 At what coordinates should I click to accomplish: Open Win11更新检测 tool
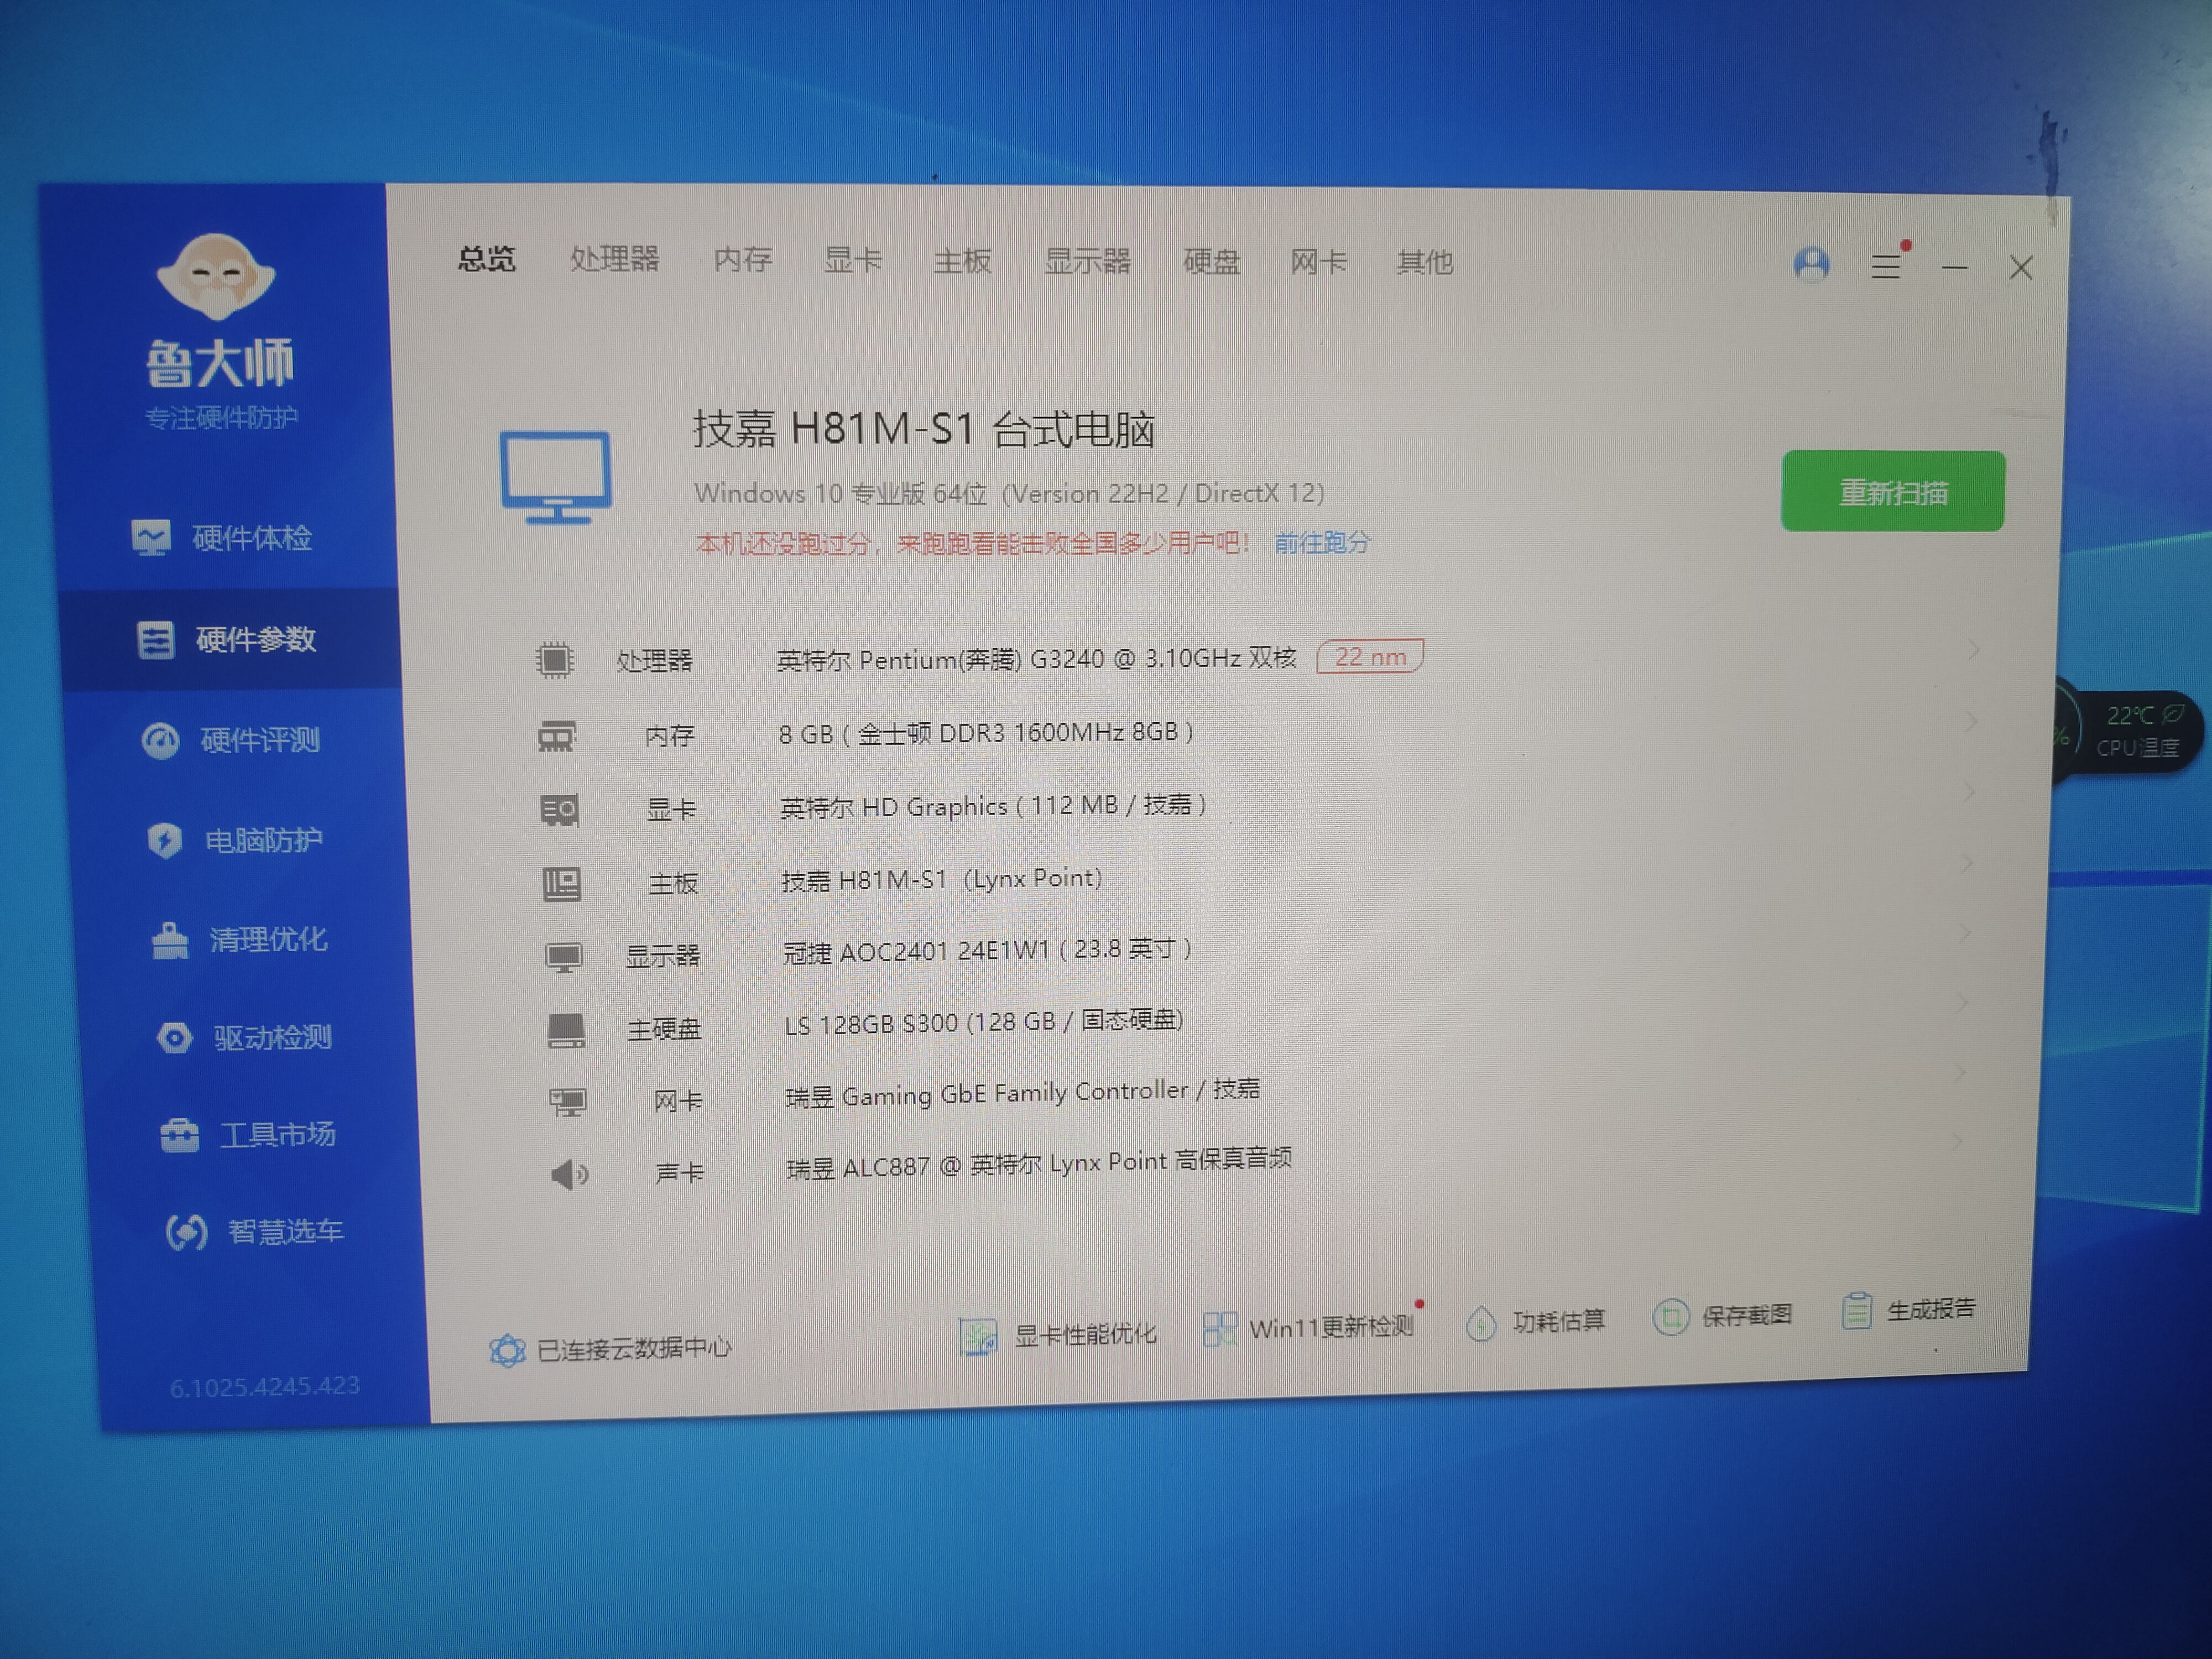1329,1327
